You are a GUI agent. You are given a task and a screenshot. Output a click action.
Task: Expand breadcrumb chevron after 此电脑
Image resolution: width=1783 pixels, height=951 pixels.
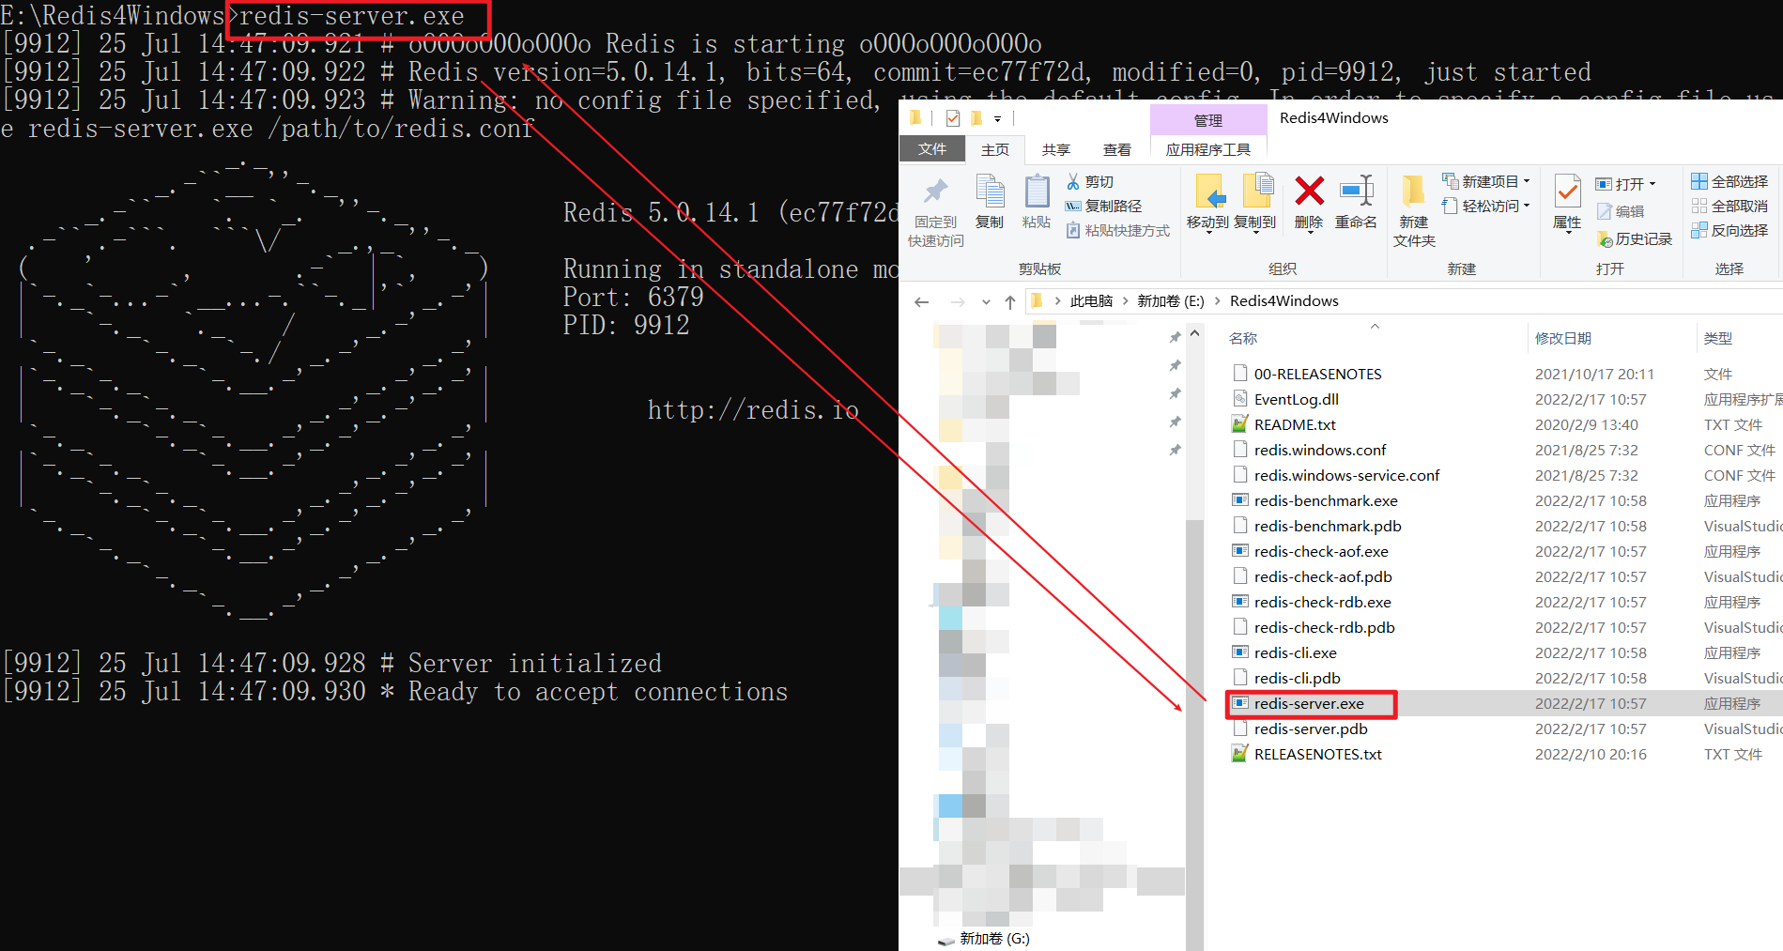pos(1125,301)
